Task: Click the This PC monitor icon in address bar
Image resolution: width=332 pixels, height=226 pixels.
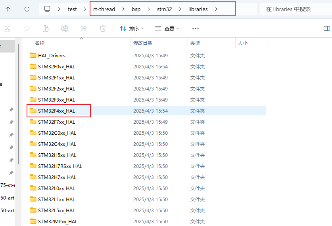Action: (x=47, y=9)
